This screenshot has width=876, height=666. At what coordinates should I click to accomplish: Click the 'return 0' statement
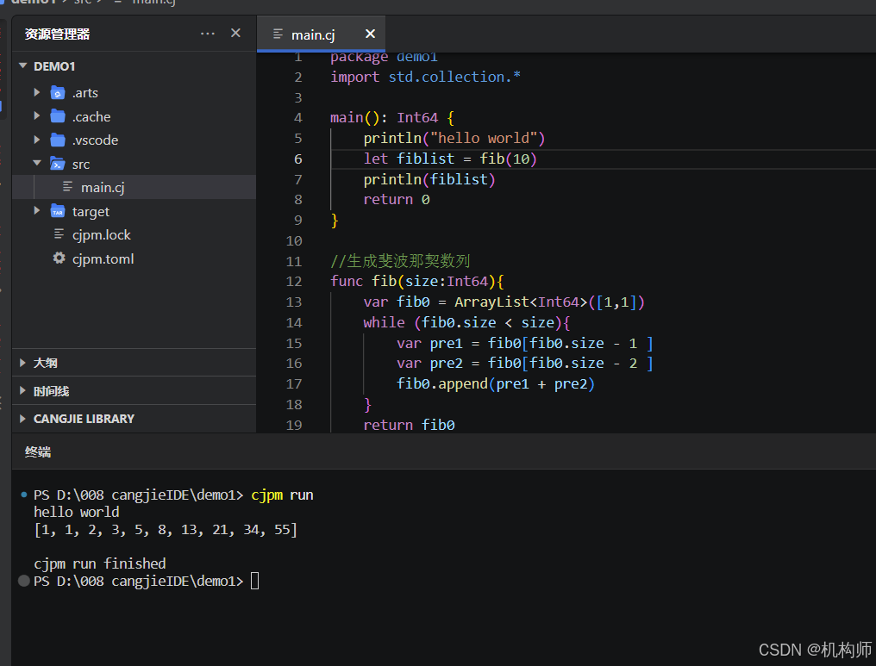point(396,200)
